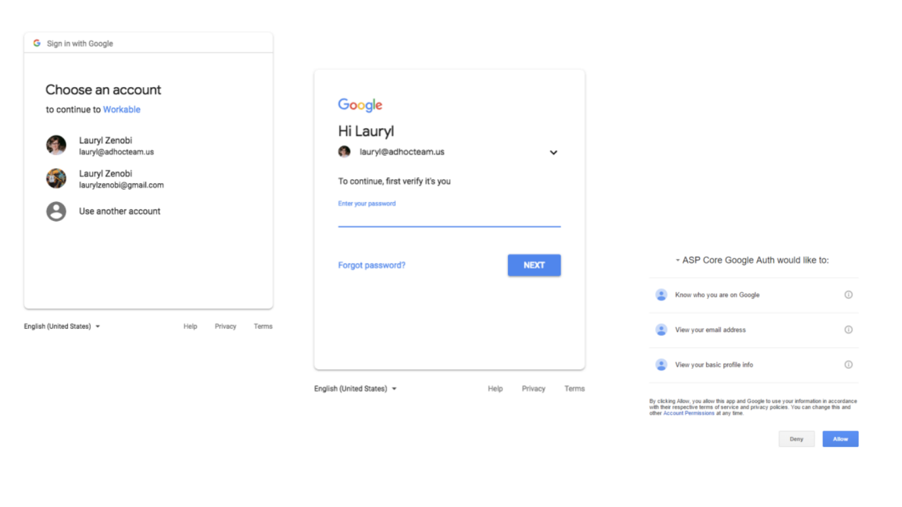Select avatar for lauryl@adhocteam.us account
Viewport: 902px width, 507px height.
point(56,145)
